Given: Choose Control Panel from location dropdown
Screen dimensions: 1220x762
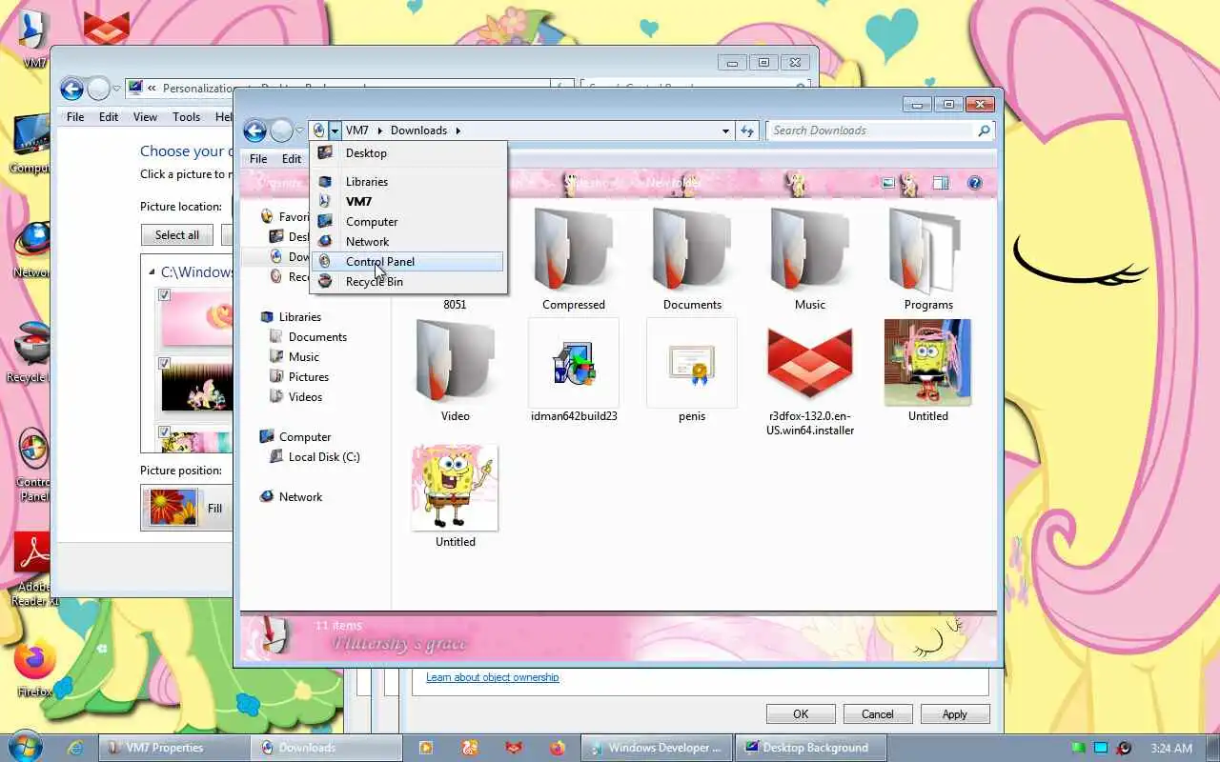Looking at the screenshot, I should click(407, 261).
